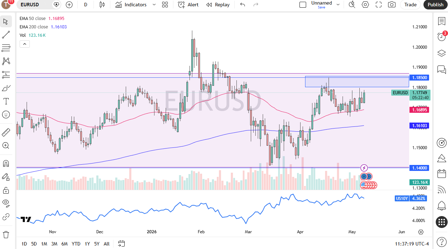Open quick search tool
The width and height of the screenshot is (448, 249).
(352, 5)
